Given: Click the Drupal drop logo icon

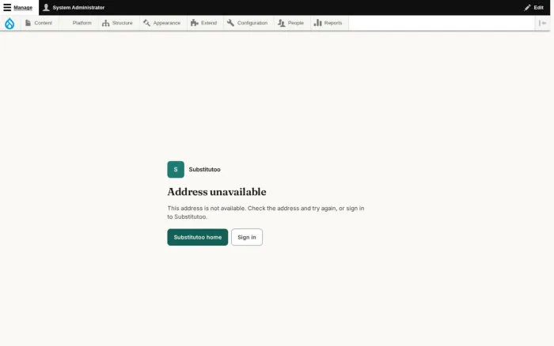Looking at the screenshot, I should pos(9,23).
